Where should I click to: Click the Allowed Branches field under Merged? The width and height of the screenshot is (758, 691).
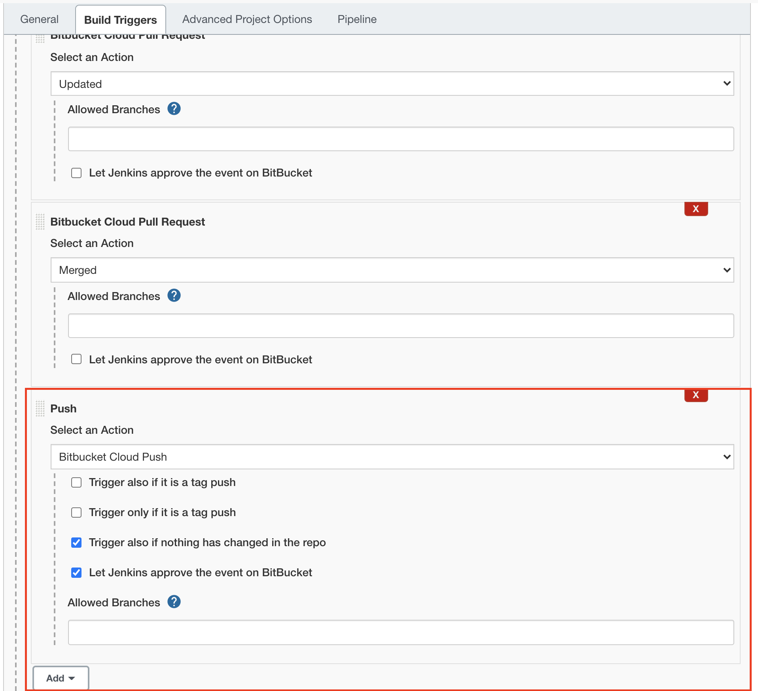(401, 325)
